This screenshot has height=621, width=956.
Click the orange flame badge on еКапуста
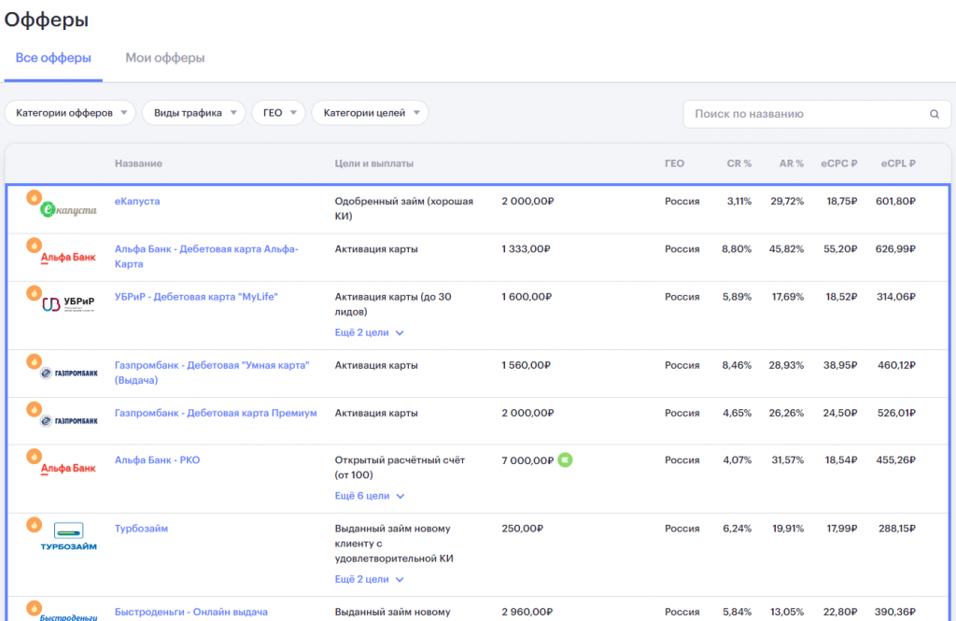point(35,197)
